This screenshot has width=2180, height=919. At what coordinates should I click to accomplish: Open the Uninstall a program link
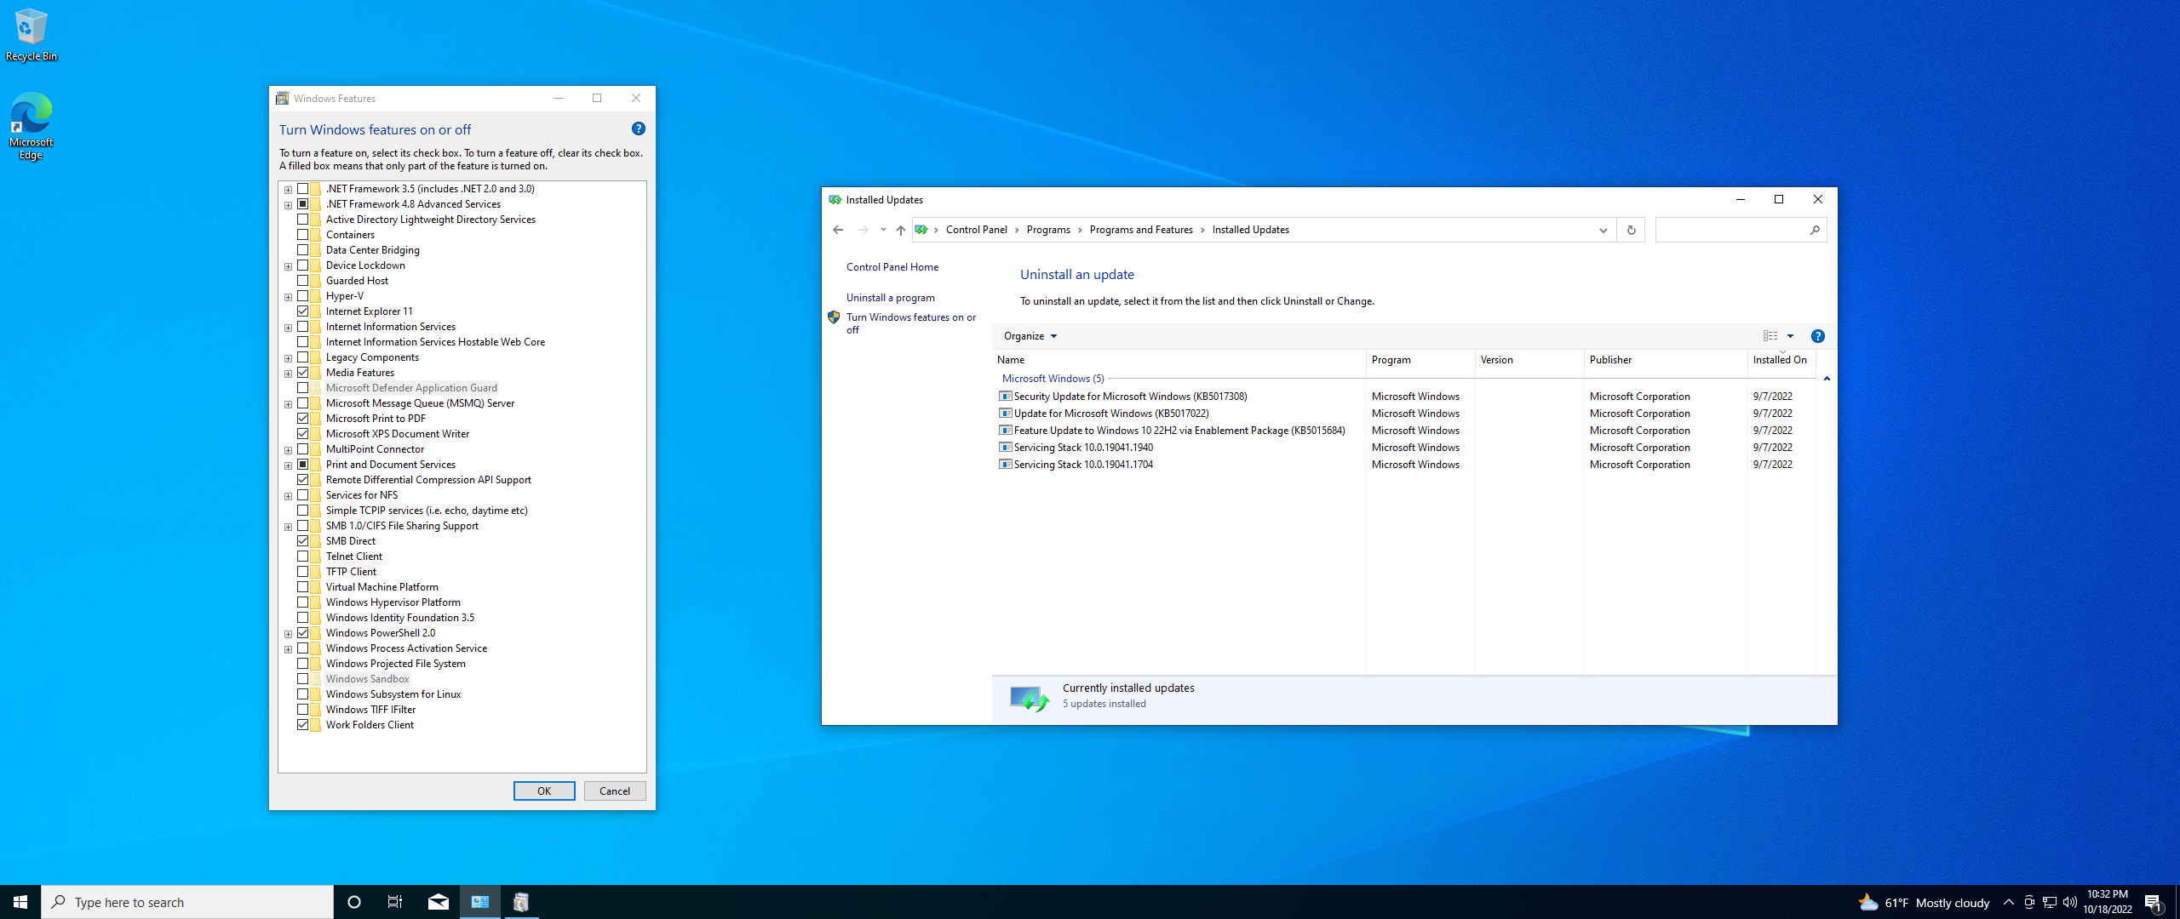(890, 298)
